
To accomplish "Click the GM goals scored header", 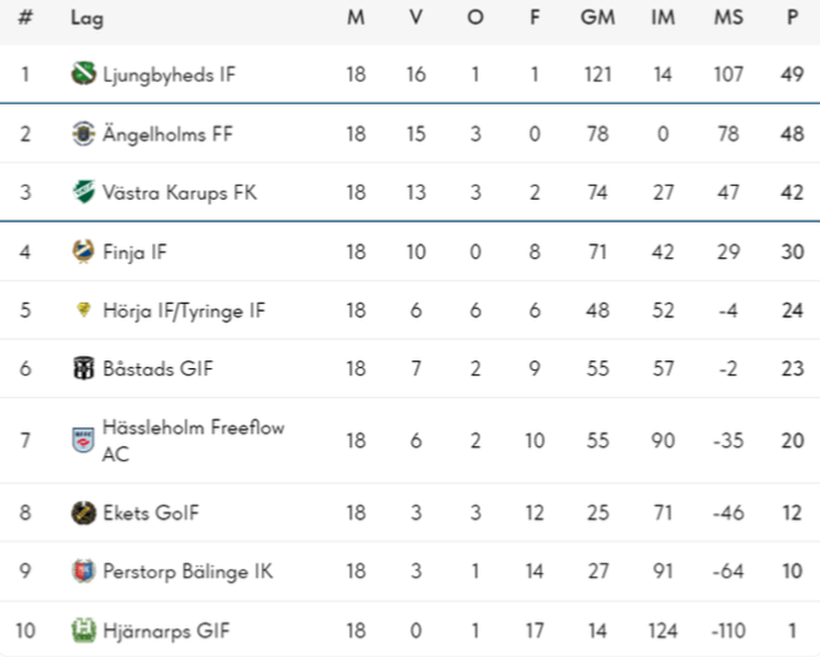I will [597, 17].
